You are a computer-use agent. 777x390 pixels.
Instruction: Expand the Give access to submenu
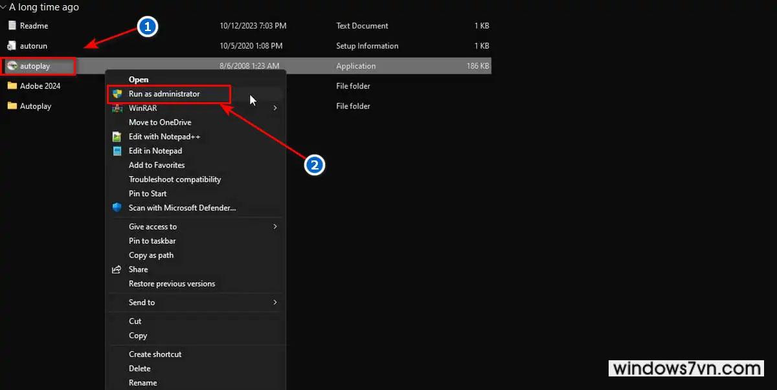(275, 226)
